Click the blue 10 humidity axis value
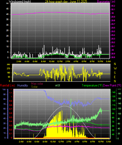The width and height of the screenshot is (122, 145). 4,133
